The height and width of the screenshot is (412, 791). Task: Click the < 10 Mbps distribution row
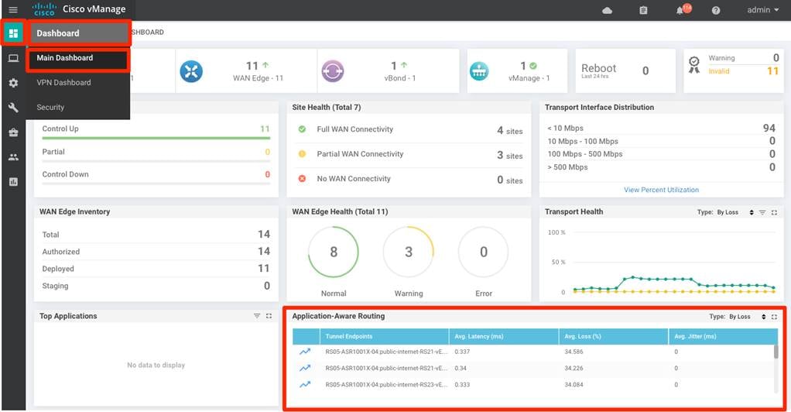click(661, 129)
